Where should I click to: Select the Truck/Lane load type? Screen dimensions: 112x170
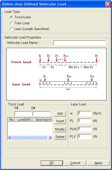pos(11,17)
